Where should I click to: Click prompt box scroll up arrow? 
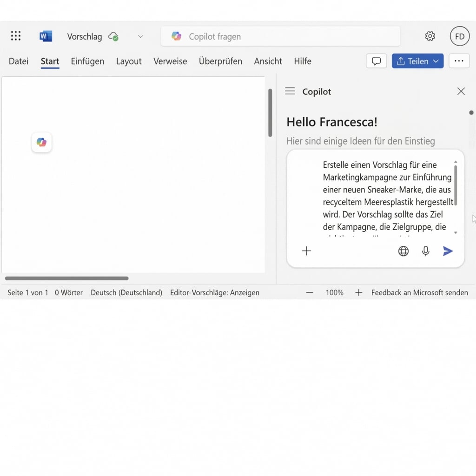tap(456, 162)
